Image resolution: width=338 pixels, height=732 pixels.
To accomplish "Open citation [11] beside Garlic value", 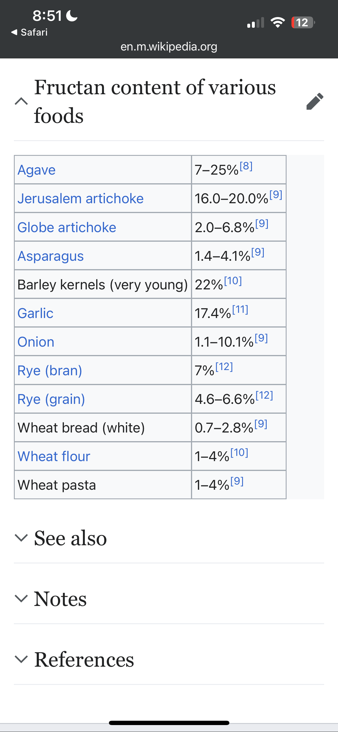I will pyautogui.click(x=240, y=309).
